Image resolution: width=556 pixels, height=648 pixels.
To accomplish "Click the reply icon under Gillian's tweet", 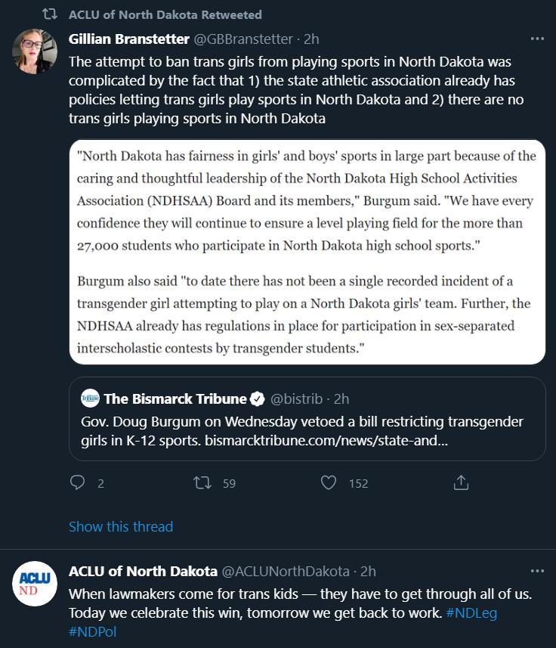I will click(77, 482).
